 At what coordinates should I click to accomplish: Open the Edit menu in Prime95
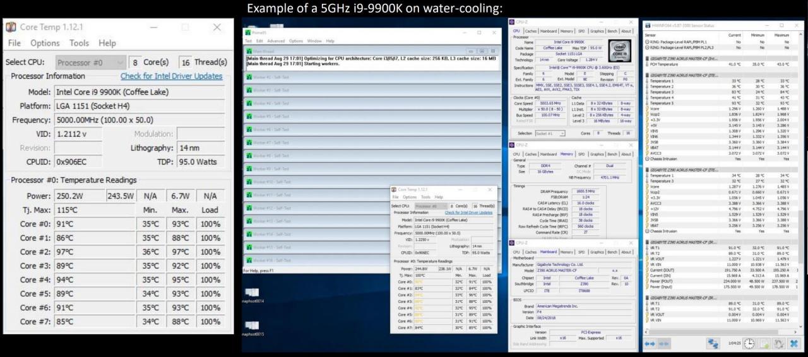(x=259, y=41)
